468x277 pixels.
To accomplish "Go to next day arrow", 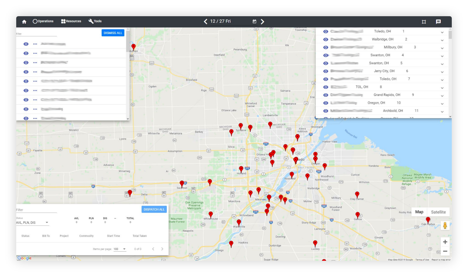I will pyautogui.click(x=262, y=21).
